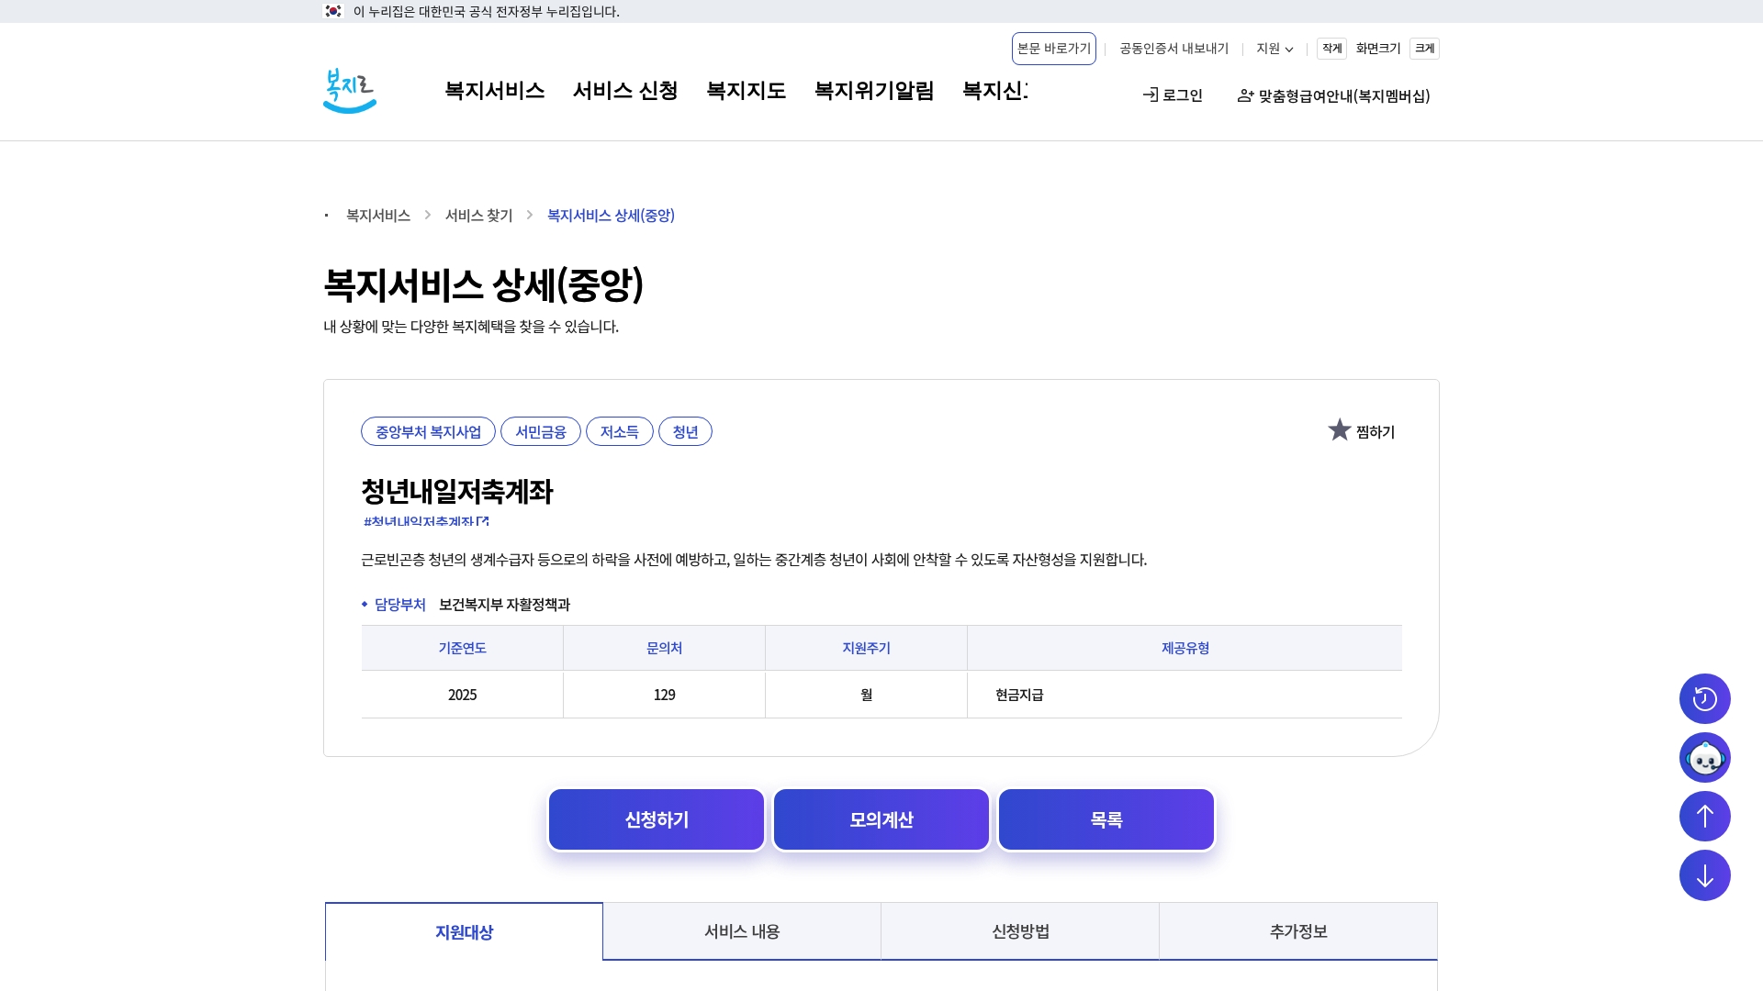The width and height of the screenshot is (1763, 991).
Task: Click the 모의계산 button
Action: pyautogui.click(x=881, y=819)
